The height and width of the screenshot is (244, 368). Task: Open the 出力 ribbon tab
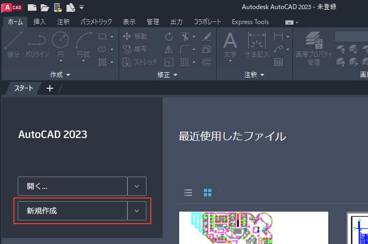pyautogui.click(x=176, y=22)
